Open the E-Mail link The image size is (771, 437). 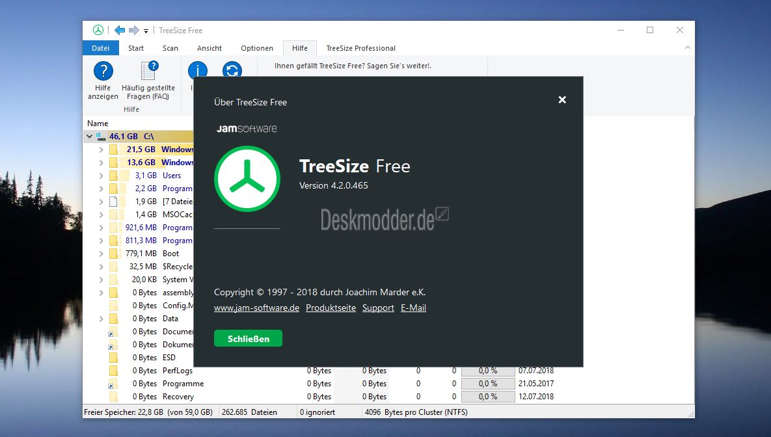pos(414,308)
